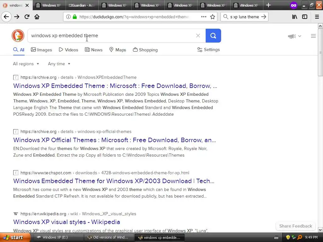This screenshot has height=242, width=323.
Task: Open the Library icon
Action: 295,17
